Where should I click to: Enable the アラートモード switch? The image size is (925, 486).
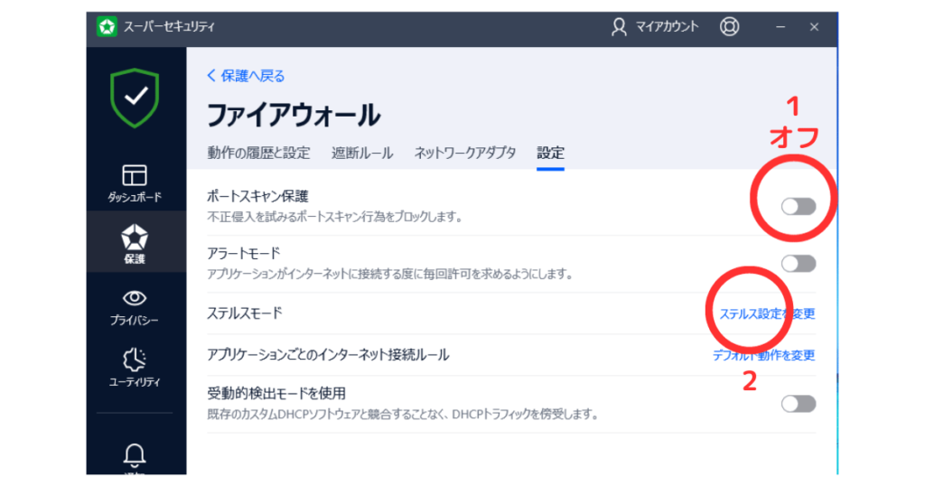799,264
